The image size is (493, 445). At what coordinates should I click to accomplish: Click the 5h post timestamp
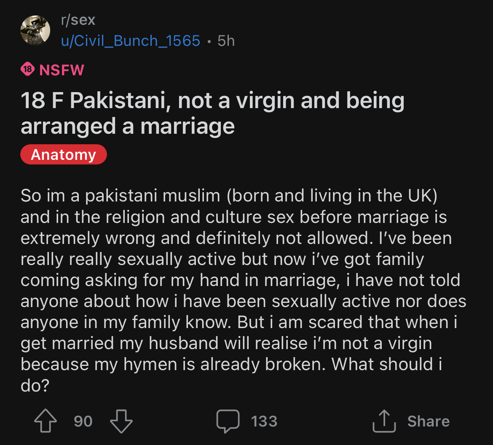click(226, 41)
